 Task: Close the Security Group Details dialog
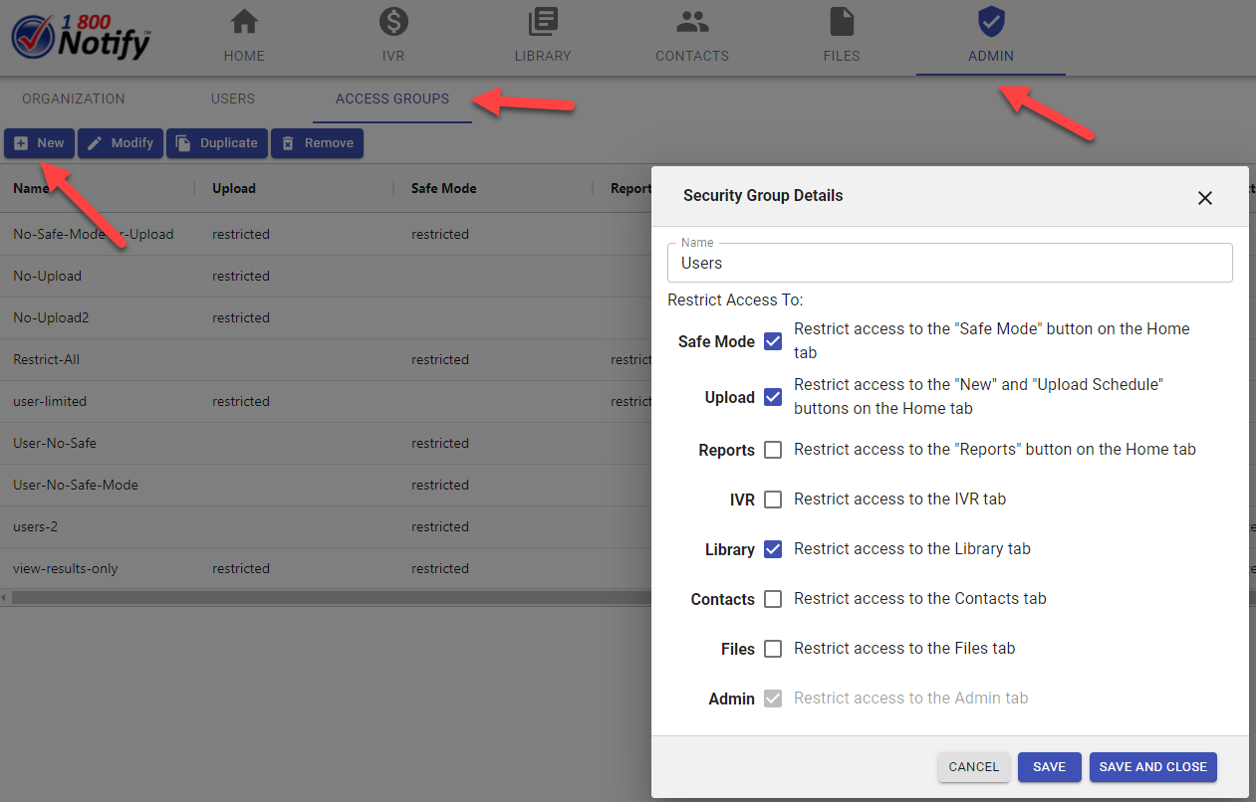tap(1205, 198)
